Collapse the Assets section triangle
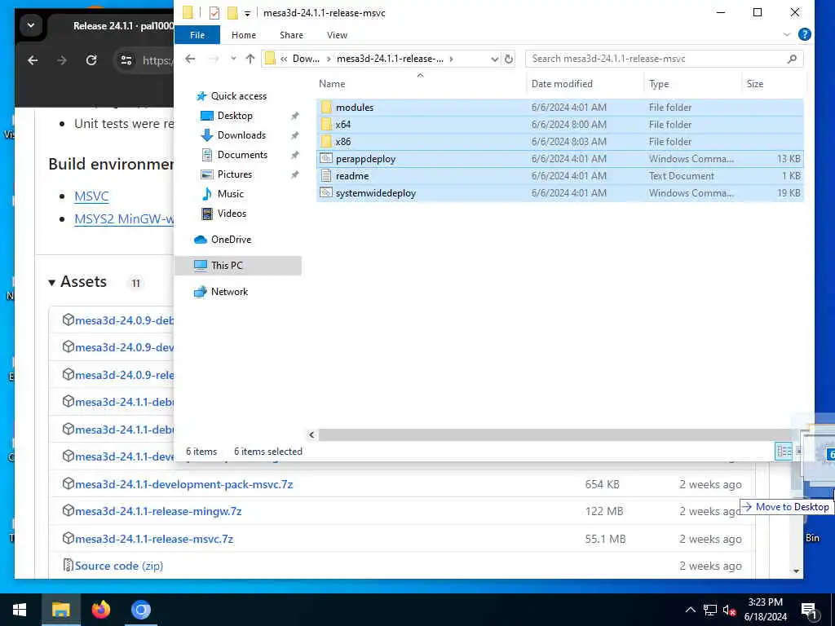Screen dimensions: 835x626 click(51, 283)
